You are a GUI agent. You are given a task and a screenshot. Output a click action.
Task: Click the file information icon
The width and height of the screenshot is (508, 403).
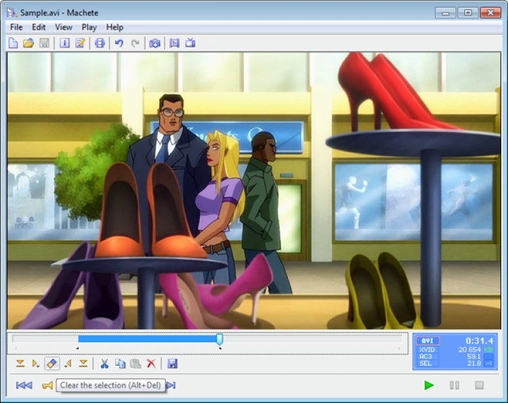click(x=65, y=43)
